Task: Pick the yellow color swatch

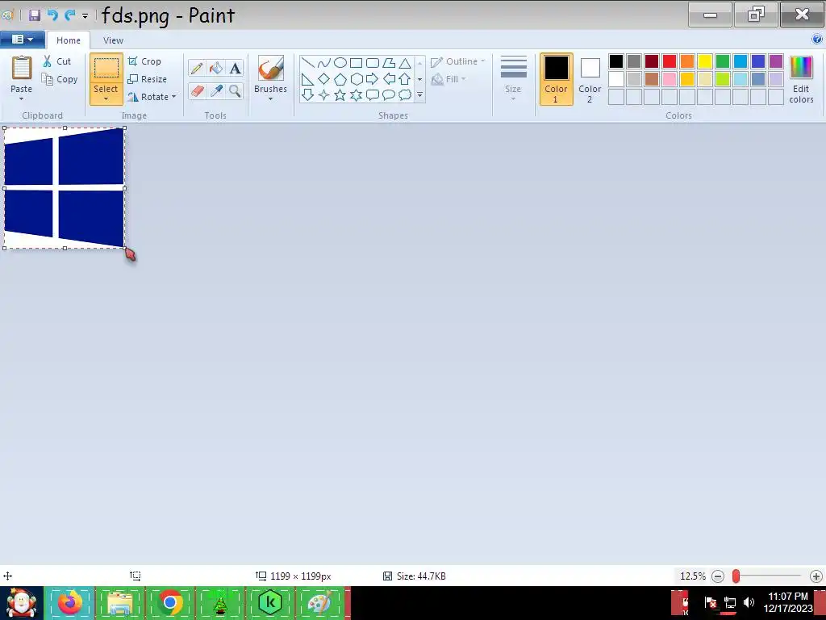Action: click(x=705, y=61)
